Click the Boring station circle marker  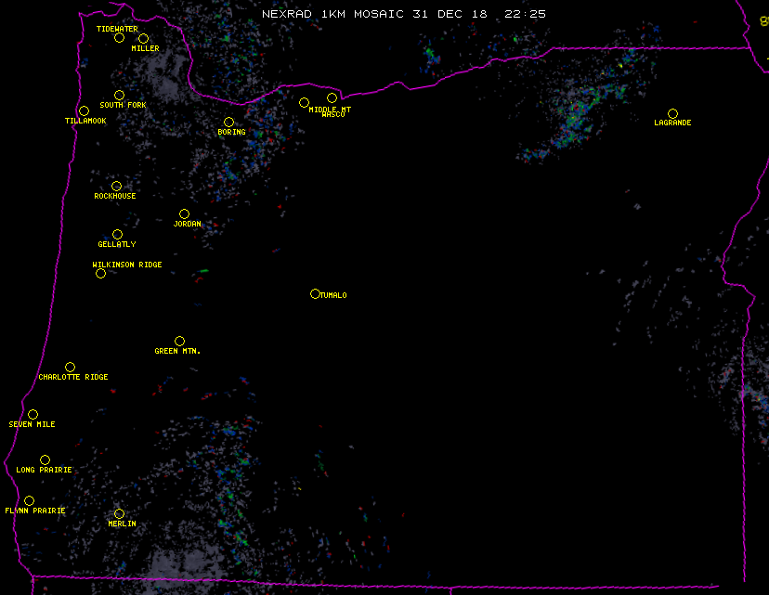coord(228,123)
